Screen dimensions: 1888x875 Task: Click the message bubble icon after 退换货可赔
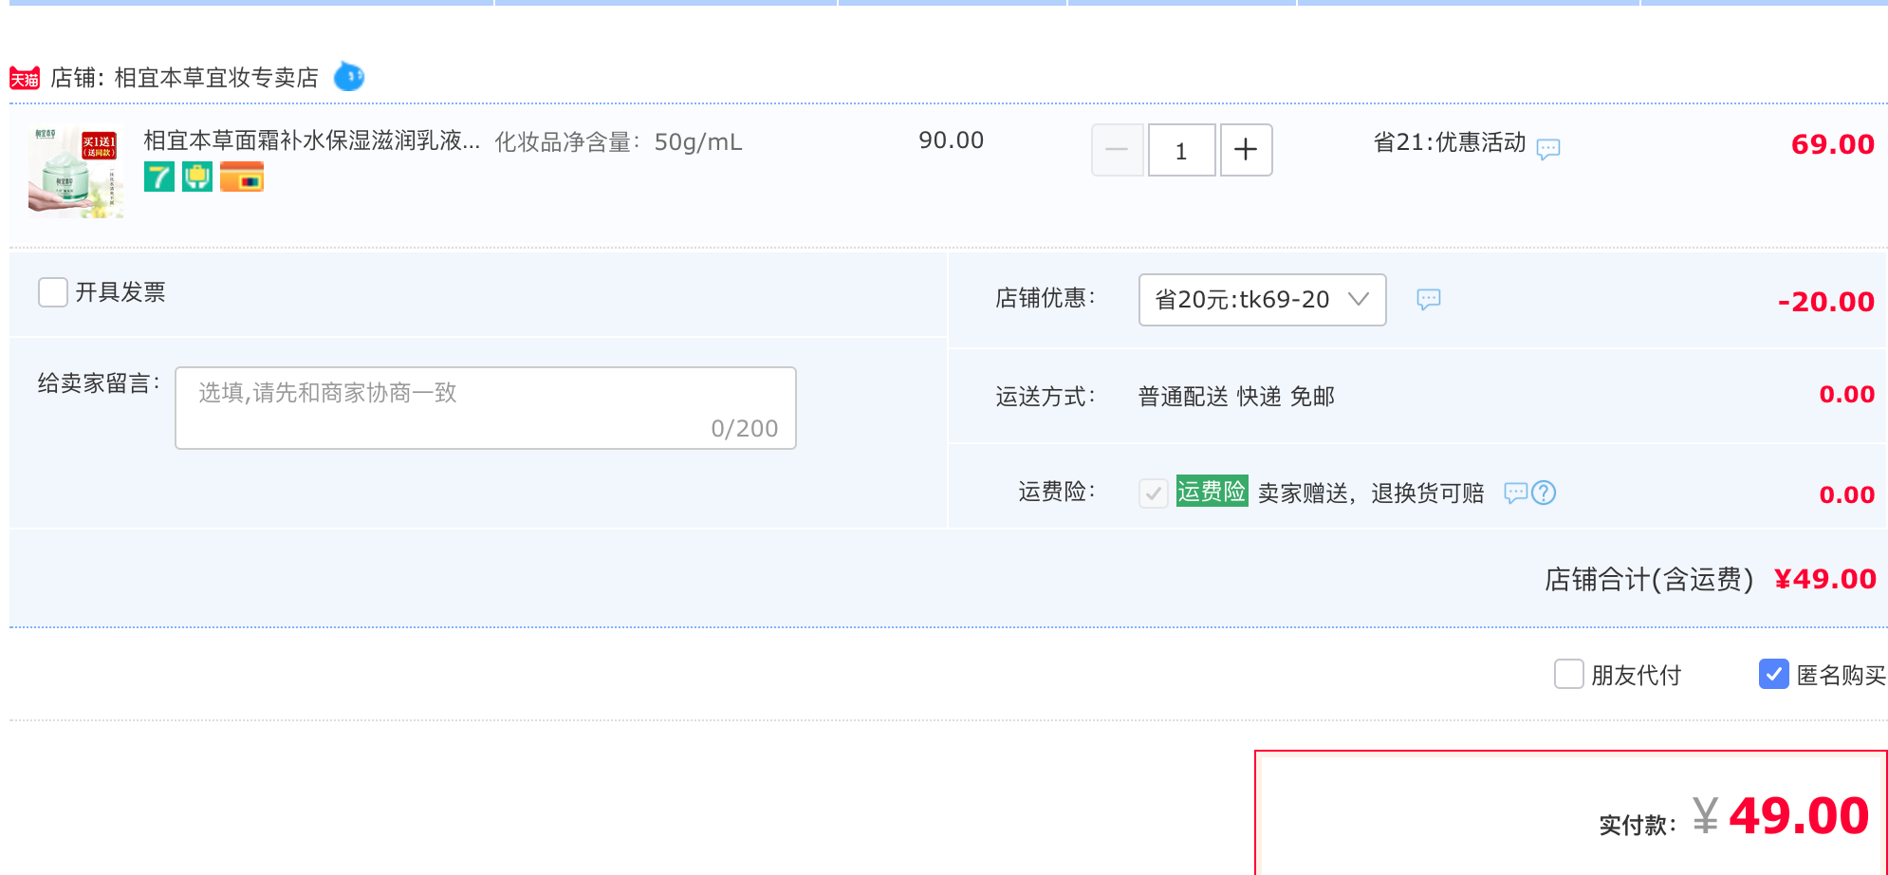[1515, 493]
